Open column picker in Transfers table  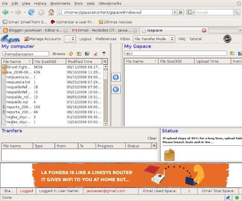pos(154,146)
